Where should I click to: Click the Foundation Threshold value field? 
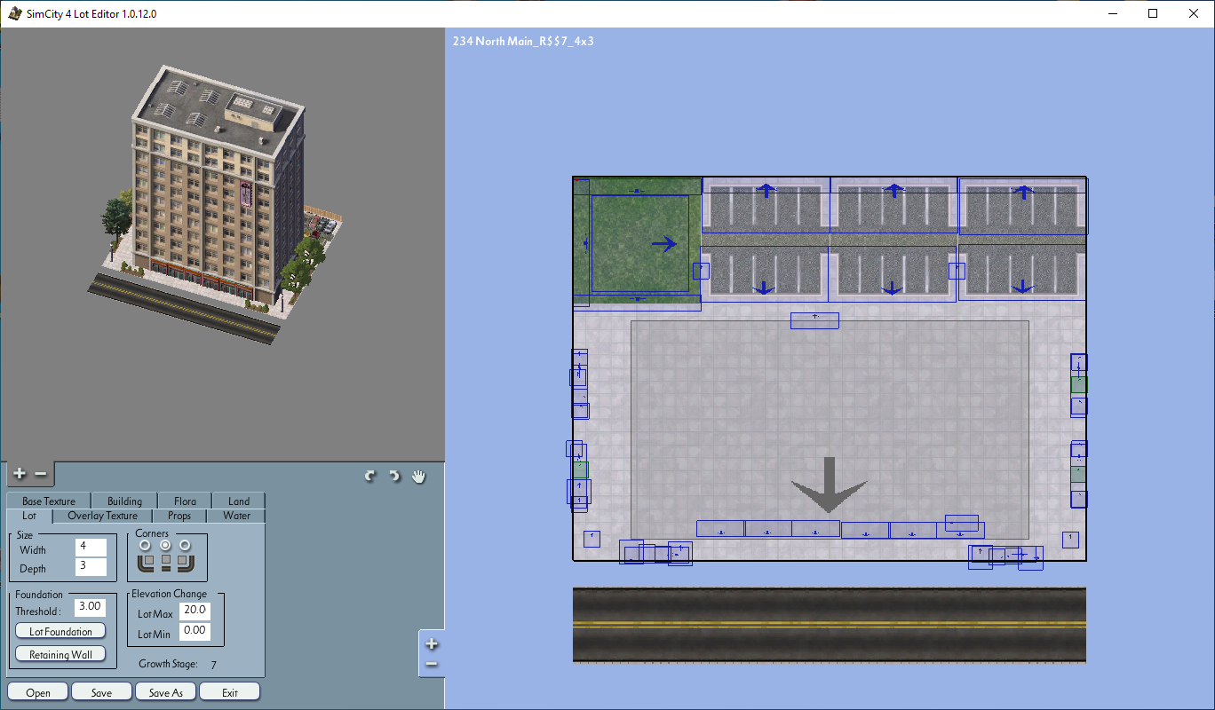pos(90,608)
